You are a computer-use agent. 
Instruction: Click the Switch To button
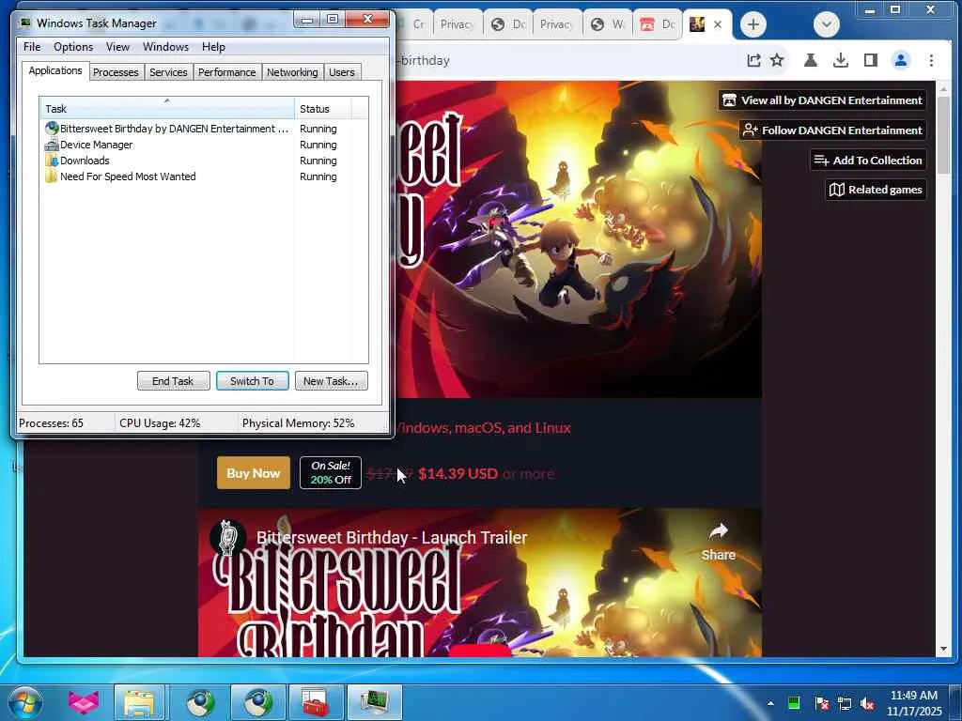(x=252, y=381)
